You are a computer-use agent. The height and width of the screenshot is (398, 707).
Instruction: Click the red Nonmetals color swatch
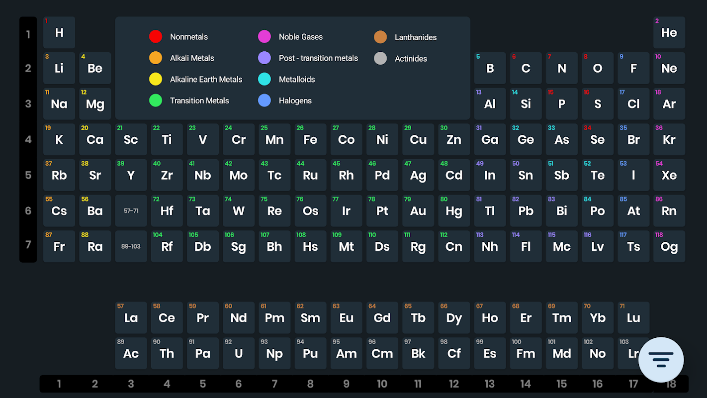coord(156,37)
